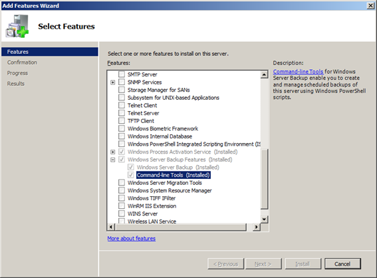The height and width of the screenshot is (278, 377).
Task: Enable the SMTP Server feature checkbox
Action: click(122, 74)
